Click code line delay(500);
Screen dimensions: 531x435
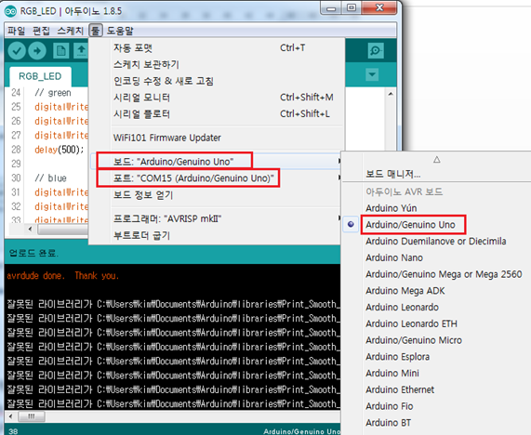click(x=59, y=150)
